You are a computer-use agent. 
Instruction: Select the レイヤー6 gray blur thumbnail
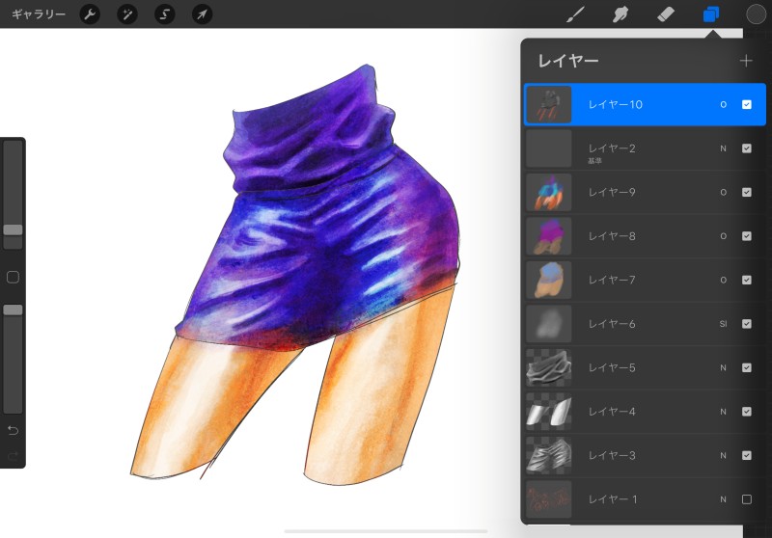[548, 324]
